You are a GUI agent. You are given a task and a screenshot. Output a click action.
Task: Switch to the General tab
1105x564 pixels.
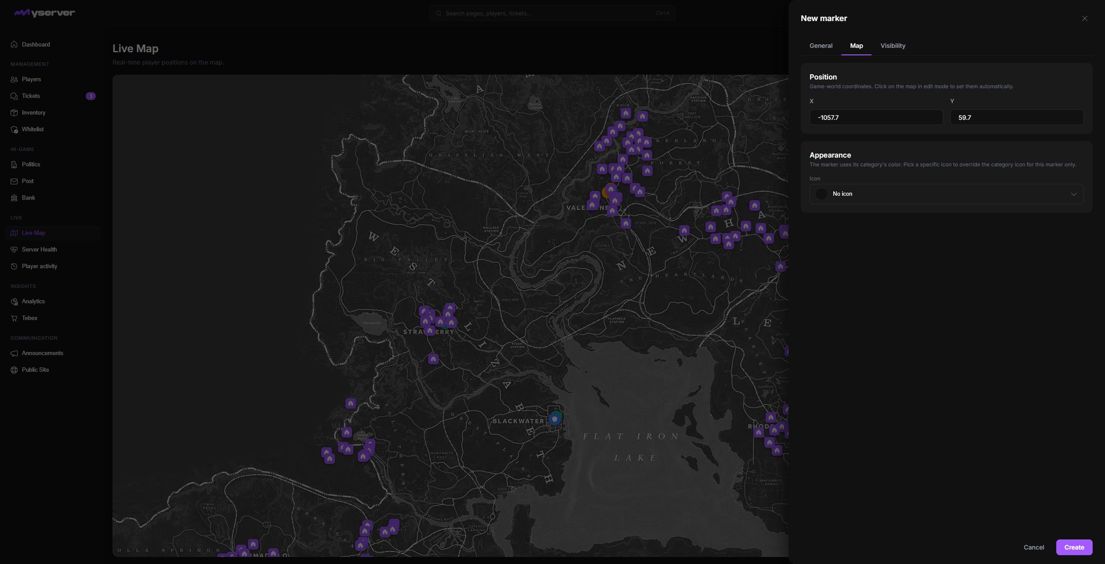[x=821, y=46]
